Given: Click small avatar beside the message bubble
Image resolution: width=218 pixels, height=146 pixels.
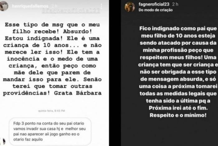Looking at the screenshot, I should 3,141.
